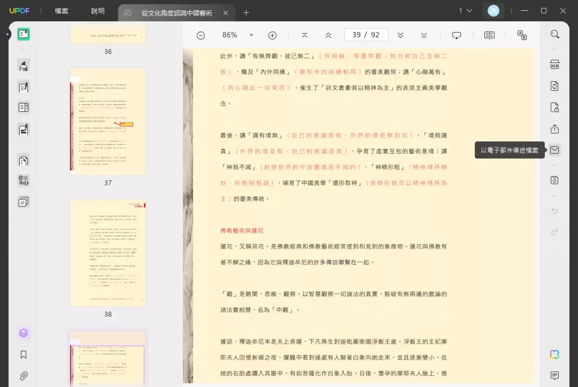
Task: Open the Crop Pages tool
Action: point(24,181)
